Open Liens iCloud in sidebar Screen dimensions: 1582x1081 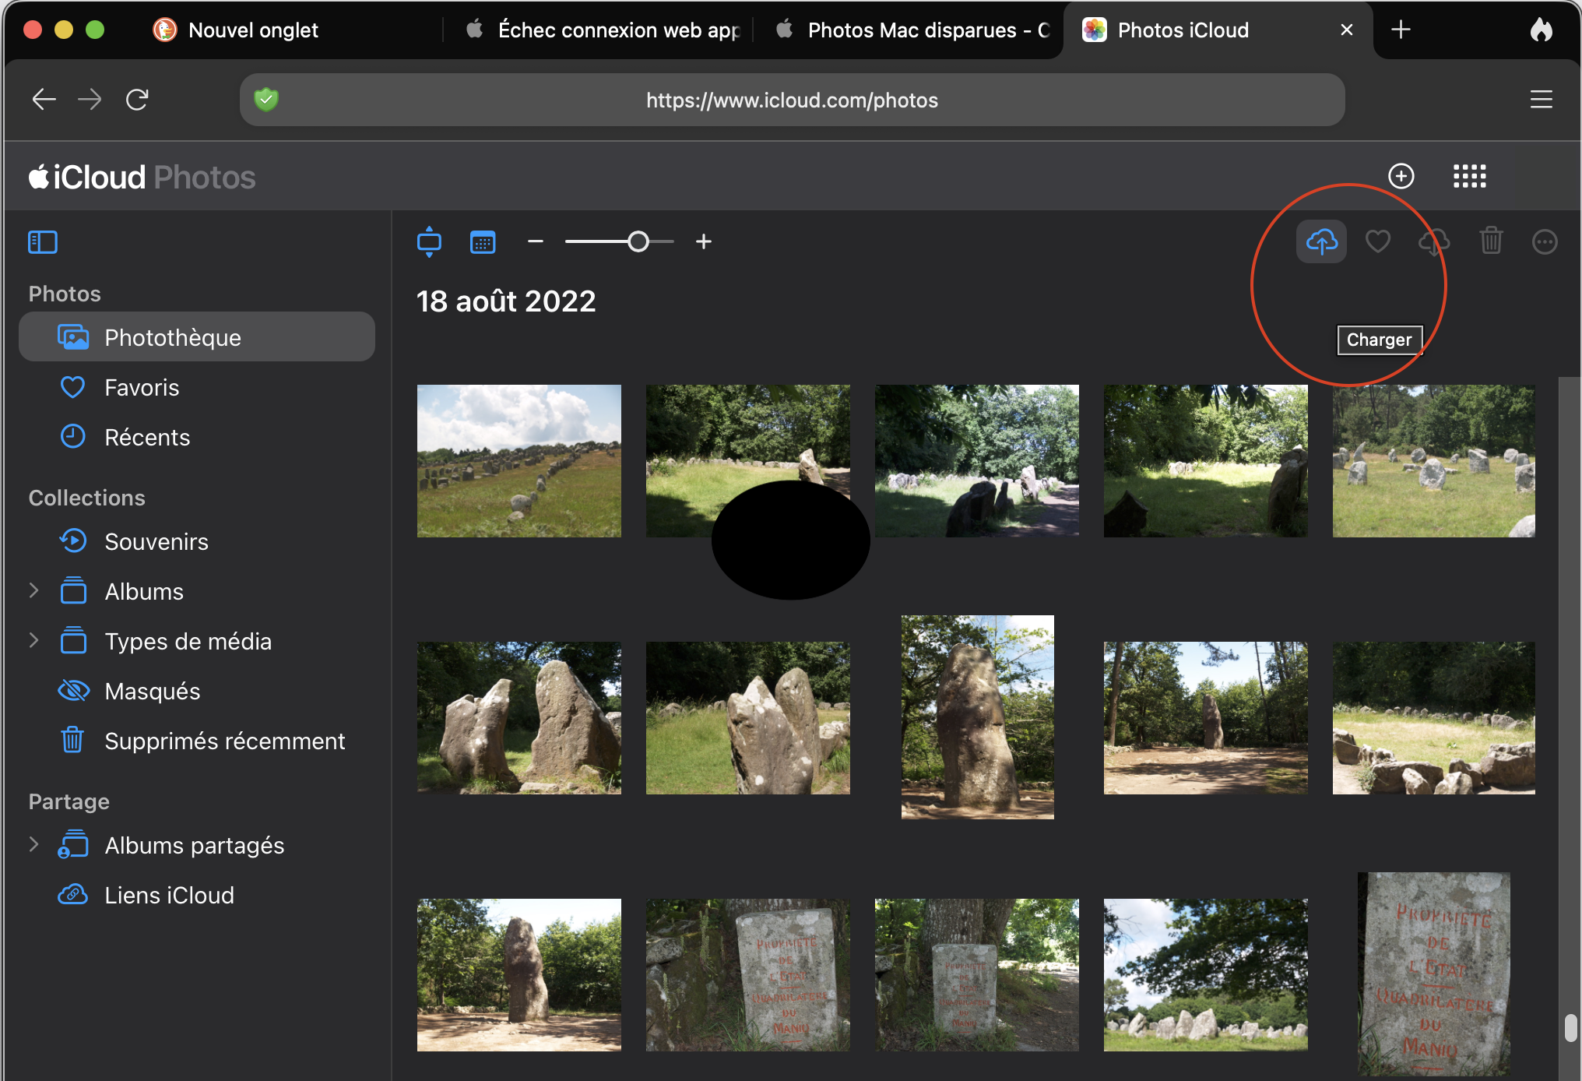click(x=169, y=895)
